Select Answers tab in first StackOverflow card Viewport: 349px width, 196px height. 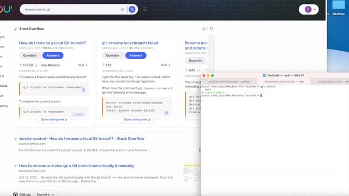click(53, 56)
